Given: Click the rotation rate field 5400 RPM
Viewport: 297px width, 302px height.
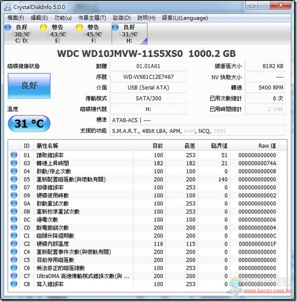Looking at the screenshot, I should pyautogui.click(x=265, y=87).
